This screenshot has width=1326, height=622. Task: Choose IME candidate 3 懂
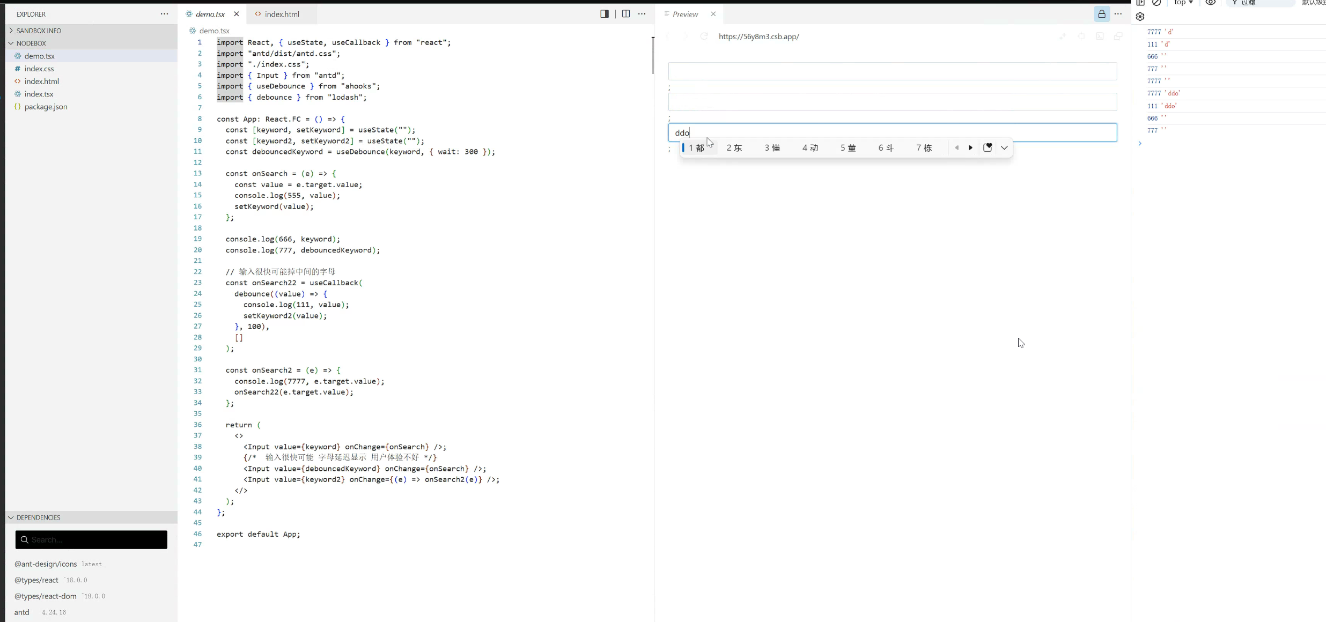(x=772, y=148)
